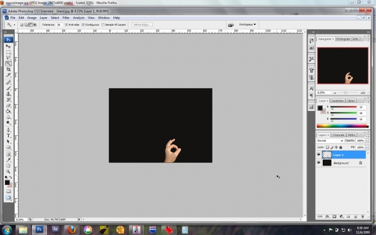The height and width of the screenshot is (235, 376).
Task: Select the Slice tool
Action: (x=8, y=75)
